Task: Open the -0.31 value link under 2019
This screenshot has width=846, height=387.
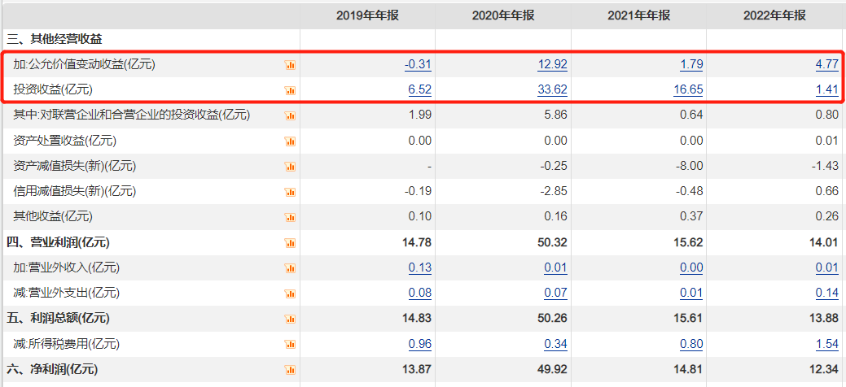Action: (419, 65)
